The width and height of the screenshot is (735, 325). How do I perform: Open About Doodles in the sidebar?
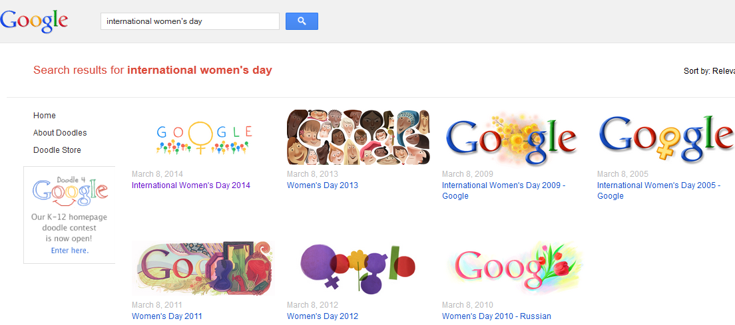60,133
